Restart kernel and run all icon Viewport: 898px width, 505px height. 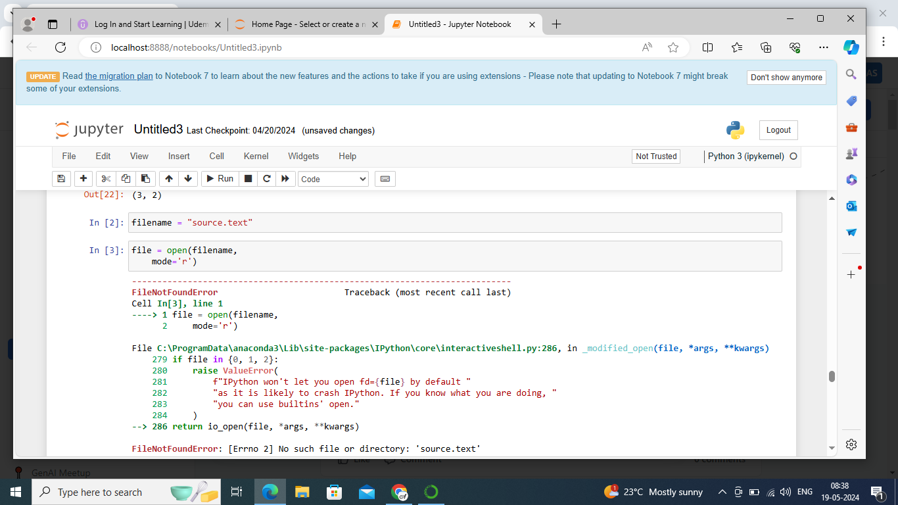(x=285, y=179)
